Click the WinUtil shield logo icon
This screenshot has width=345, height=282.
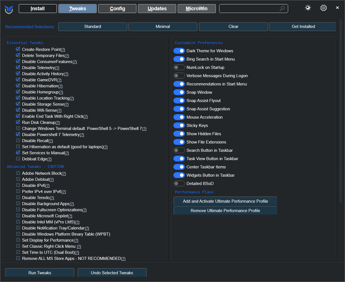pyautogui.click(x=9, y=9)
